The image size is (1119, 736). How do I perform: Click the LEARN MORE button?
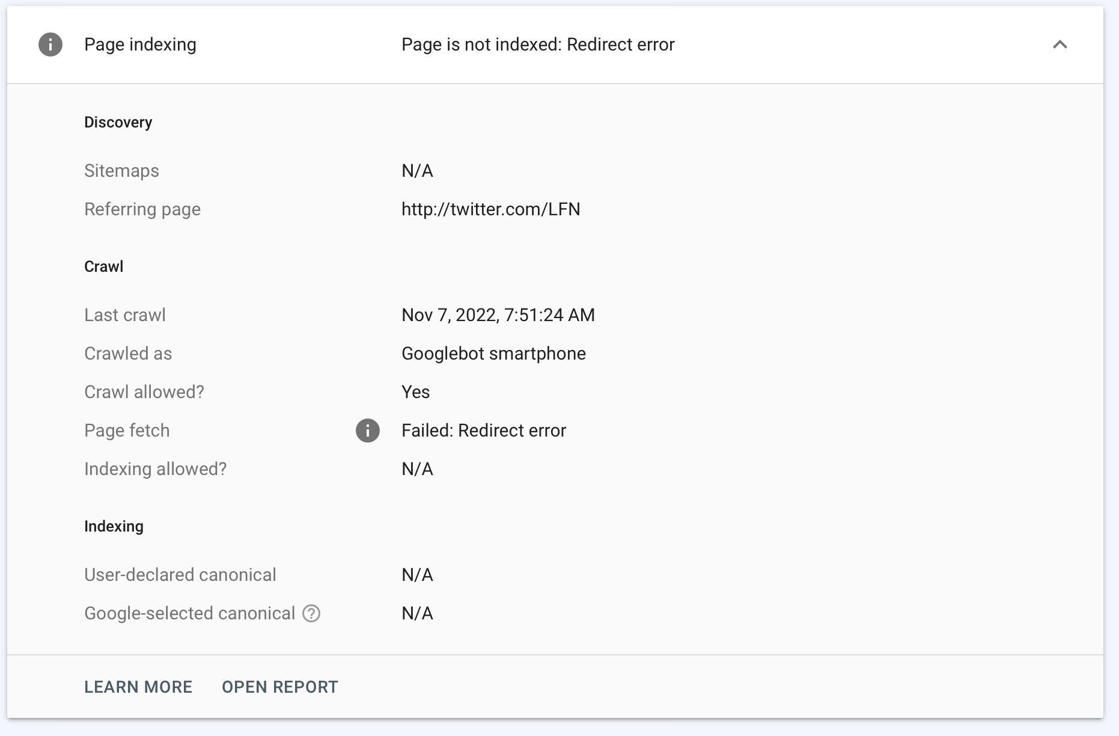pyautogui.click(x=138, y=687)
